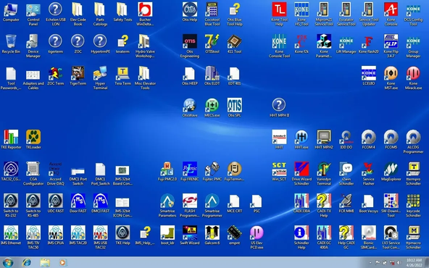
Task: Open the OtisWave shortcut
Action: (x=190, y=107)
